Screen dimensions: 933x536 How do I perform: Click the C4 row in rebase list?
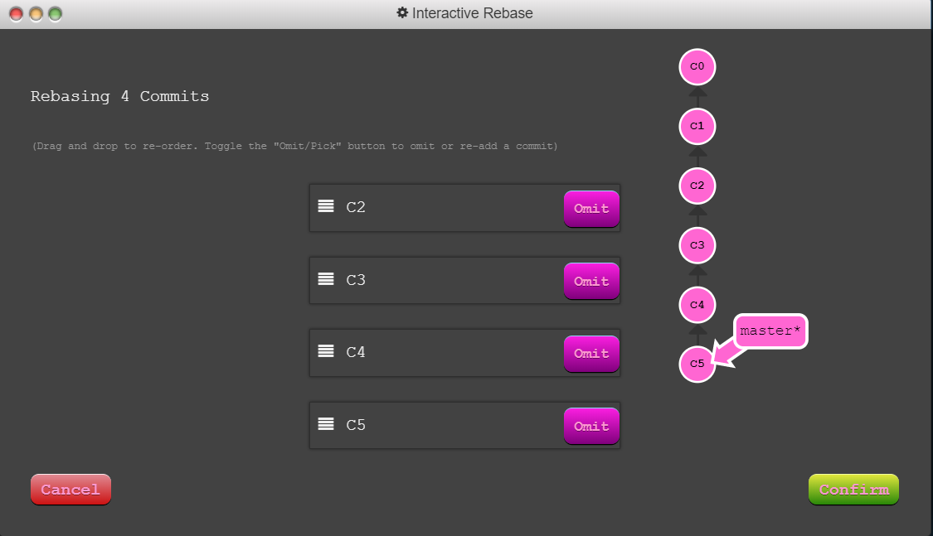point(448,353)
